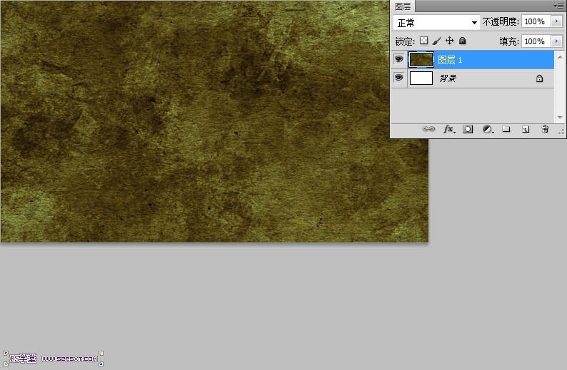Click the link layers icon
Image resolution: width=567 pixels, height=370 pixels.
point(428,129)
